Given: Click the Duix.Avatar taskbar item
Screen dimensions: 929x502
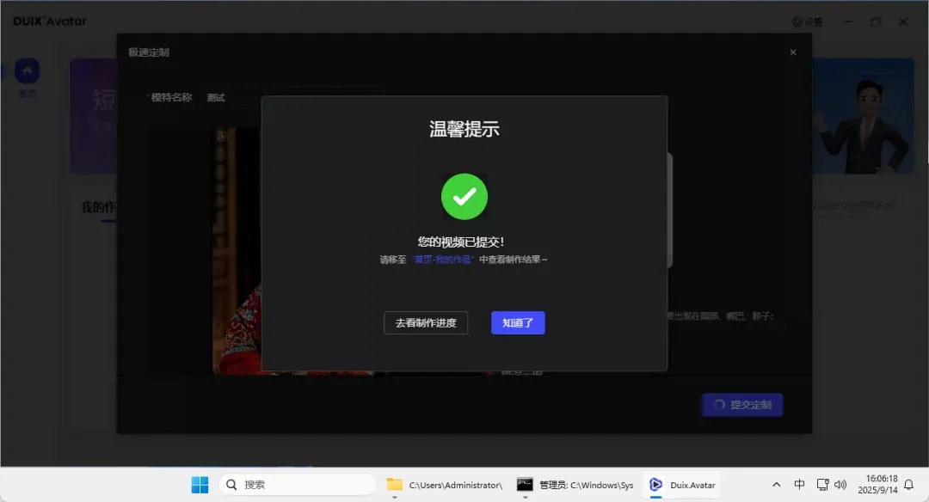Looking at the screenshot, I should pos(681,485).
